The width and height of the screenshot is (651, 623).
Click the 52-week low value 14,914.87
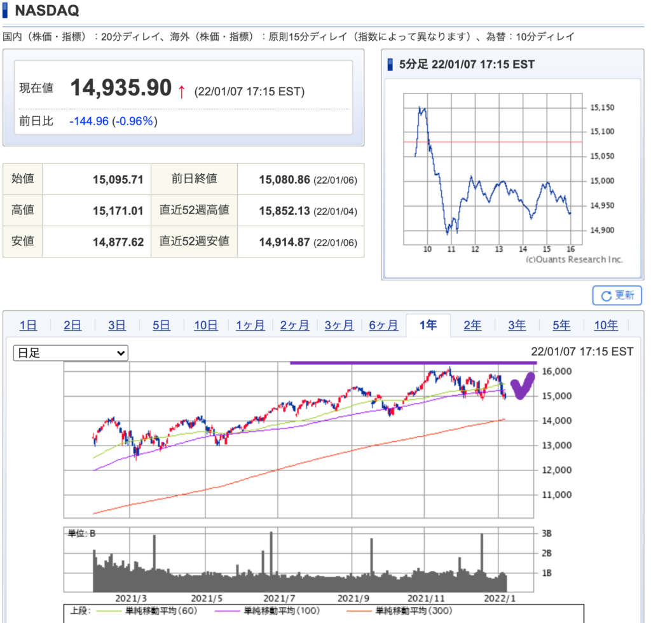(284, 242)
